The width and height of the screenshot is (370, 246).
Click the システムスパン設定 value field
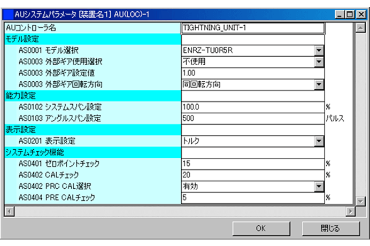(253, 107)
